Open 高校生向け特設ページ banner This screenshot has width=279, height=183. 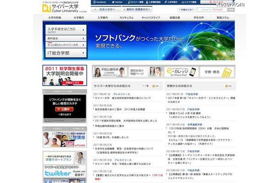coord(146,72)
